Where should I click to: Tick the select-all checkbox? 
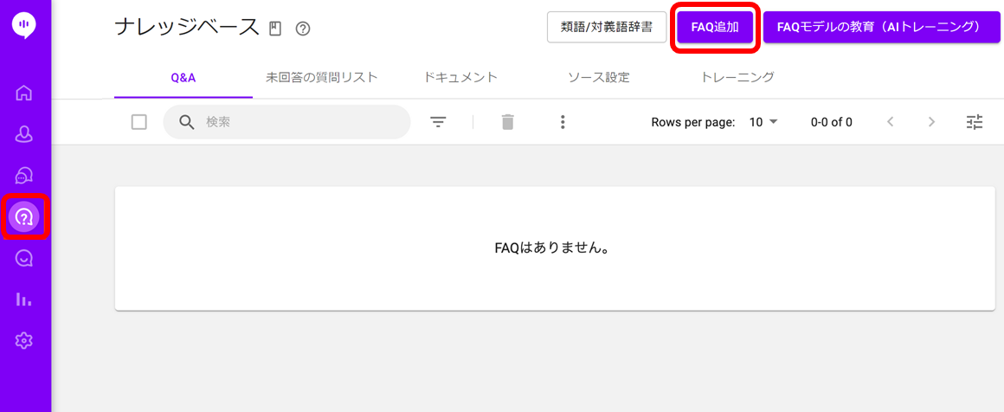click(x=139, y=122)
